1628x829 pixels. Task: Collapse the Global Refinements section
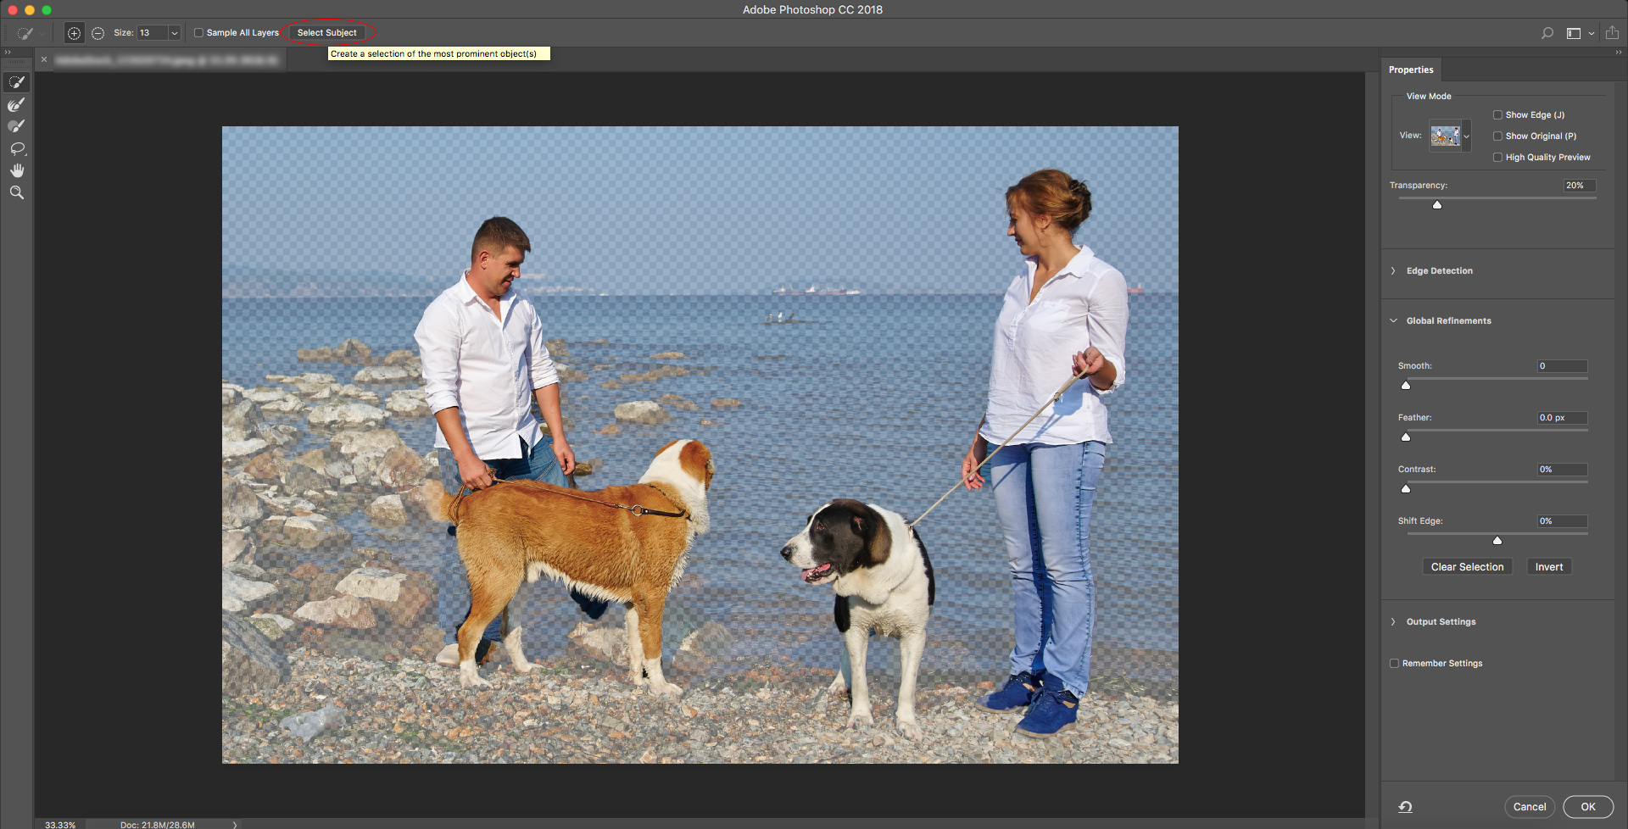(1393, 321)
